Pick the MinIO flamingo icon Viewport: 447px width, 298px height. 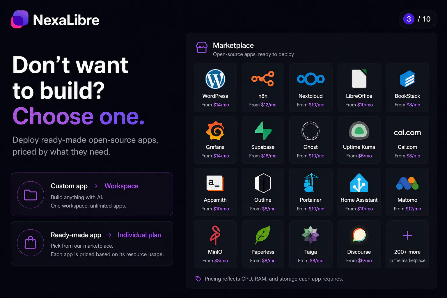pyautogui.click(x=215, y=235)
